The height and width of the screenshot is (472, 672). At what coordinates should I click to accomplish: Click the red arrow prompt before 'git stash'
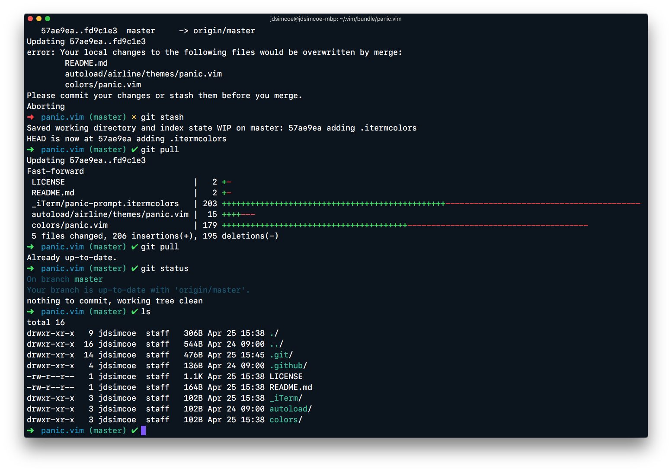(30, 117)
